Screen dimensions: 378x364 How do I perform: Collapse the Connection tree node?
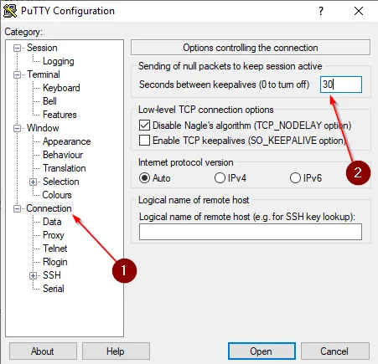tap(17, 208)
